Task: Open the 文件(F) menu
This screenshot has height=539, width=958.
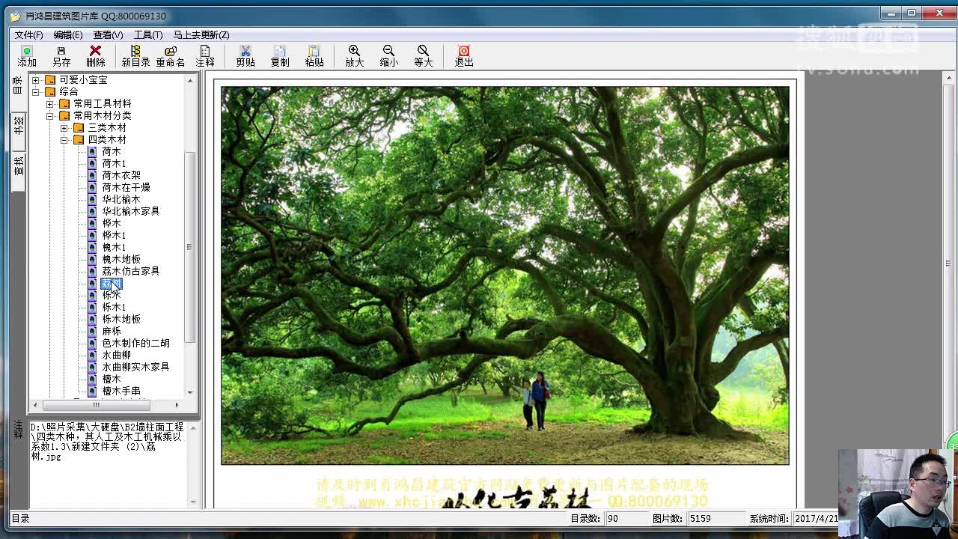Action: pyautogui.click(x=29, y=34)
